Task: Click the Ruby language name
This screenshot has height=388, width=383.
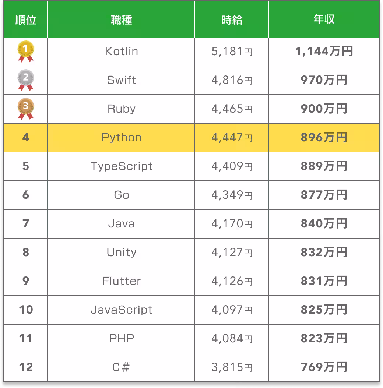Action: (121, 109)
